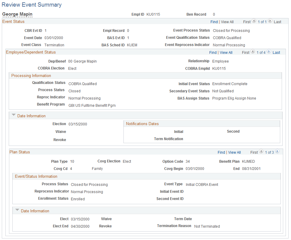Click Secondary Event Status Not Qualified

coord(223,91)
